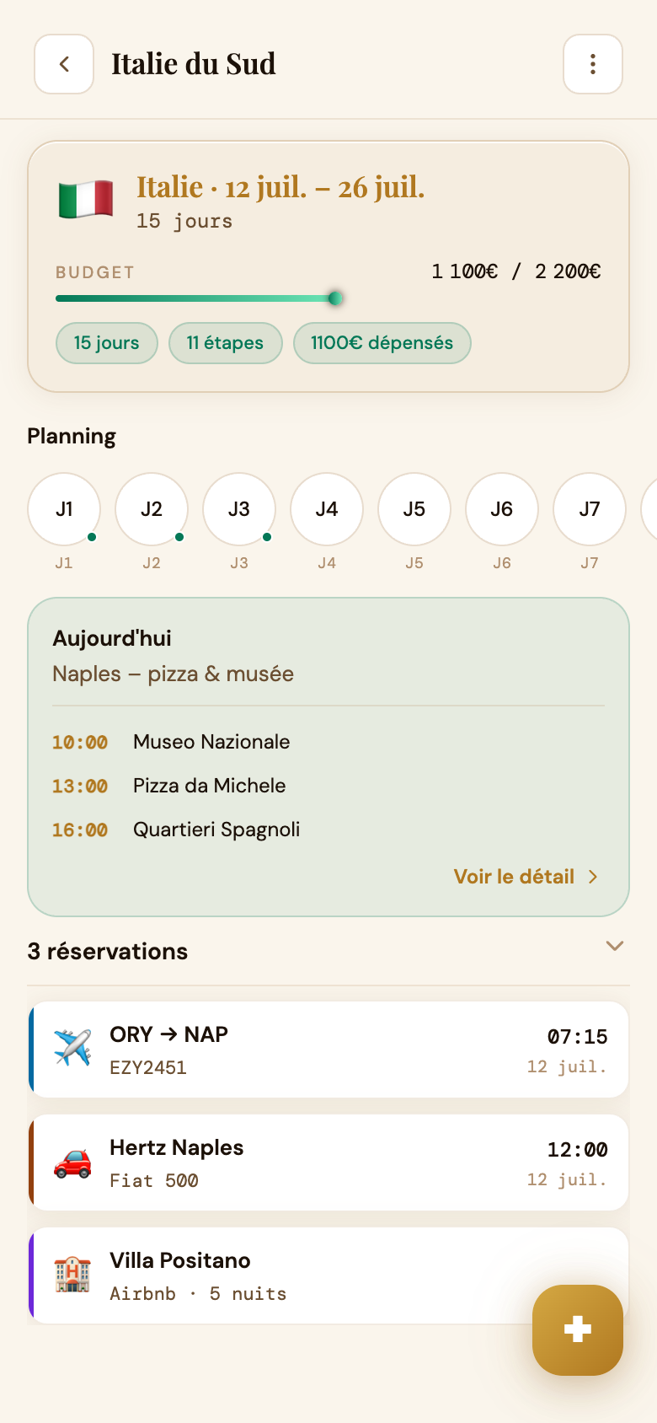Tap the gold plus add button
The image size is (657, 1423).
point(578,1329)
